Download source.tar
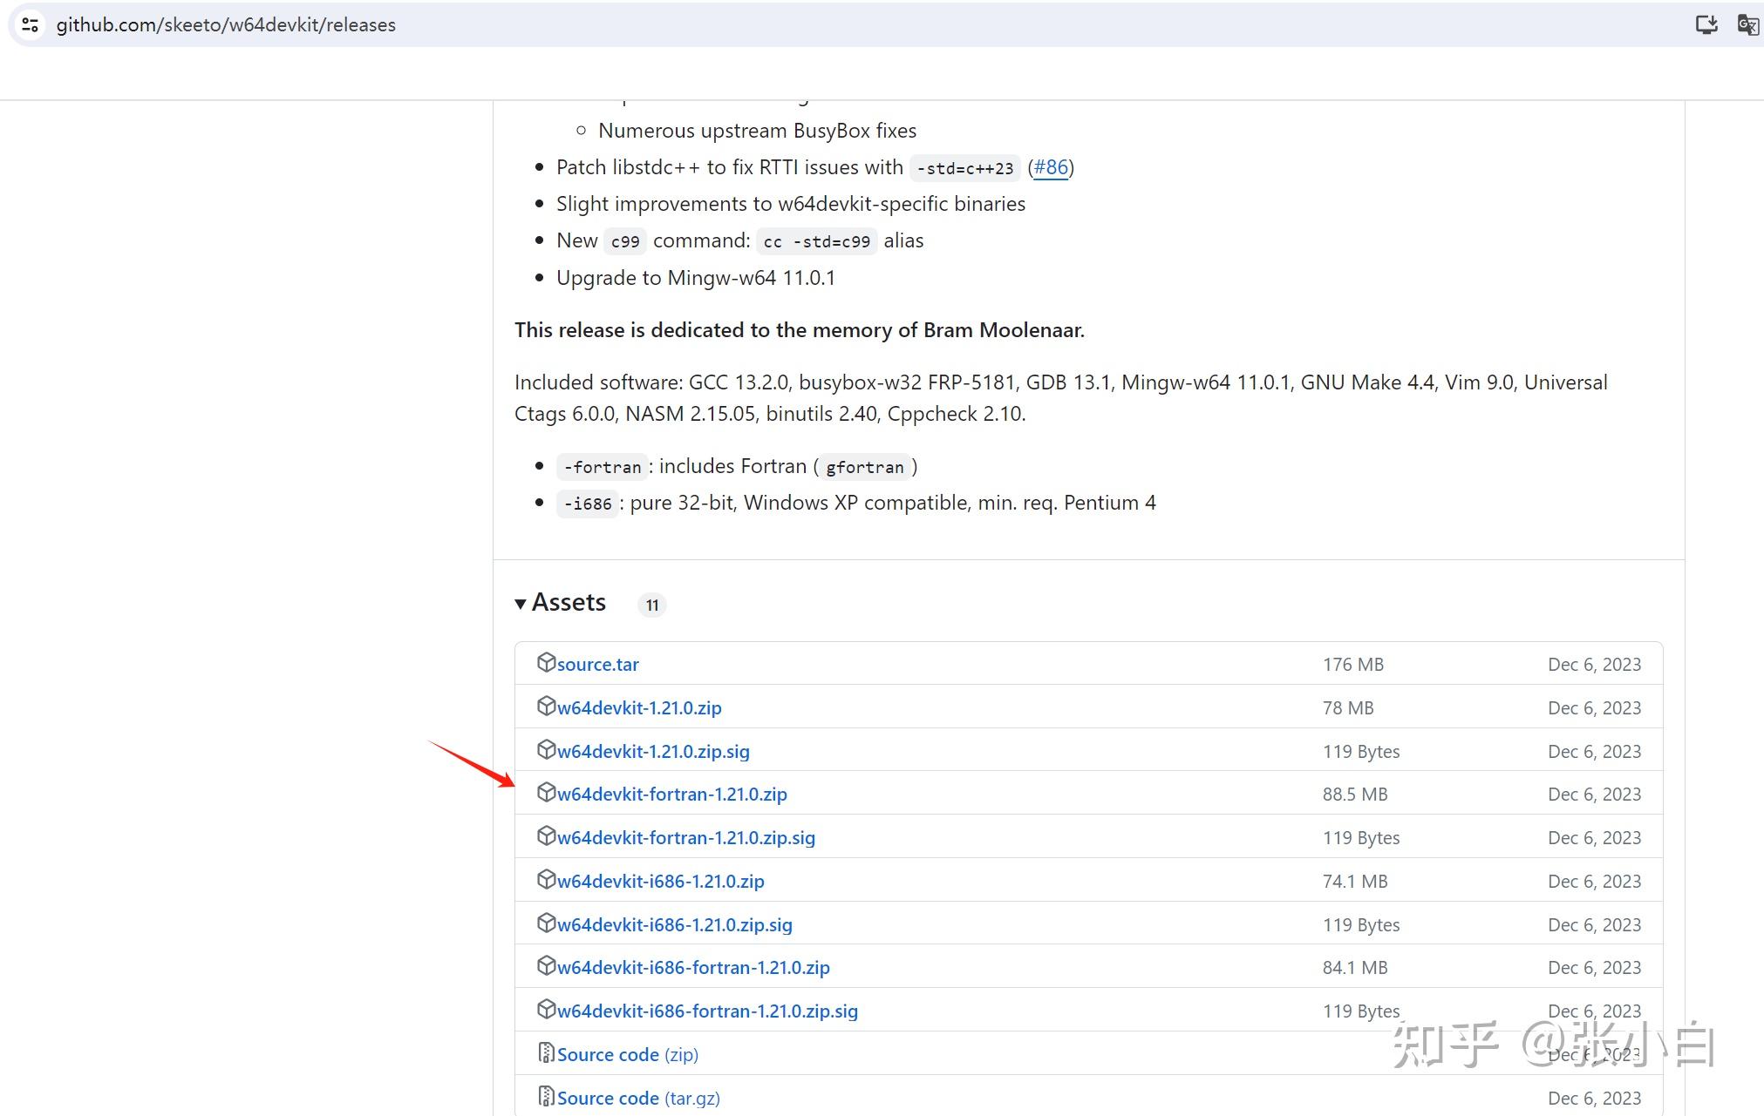Viewport: 1764px width, 1116px height. tap(598, 665)
